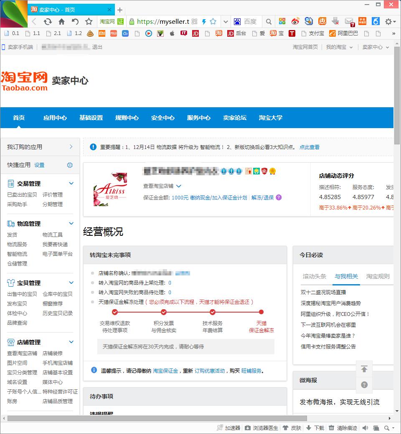Click 清除痕迹 trash icon in status bar
401x434 pixels.
[331, 428]
